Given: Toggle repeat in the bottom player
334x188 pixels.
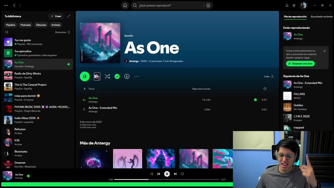Looking at the screenshot, I should [182, 174].
